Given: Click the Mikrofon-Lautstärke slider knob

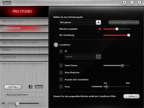Looking at the screenshot, I should tap(117, 29).
